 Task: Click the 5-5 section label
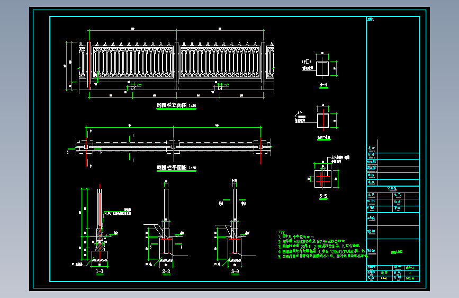pos(323,196)
